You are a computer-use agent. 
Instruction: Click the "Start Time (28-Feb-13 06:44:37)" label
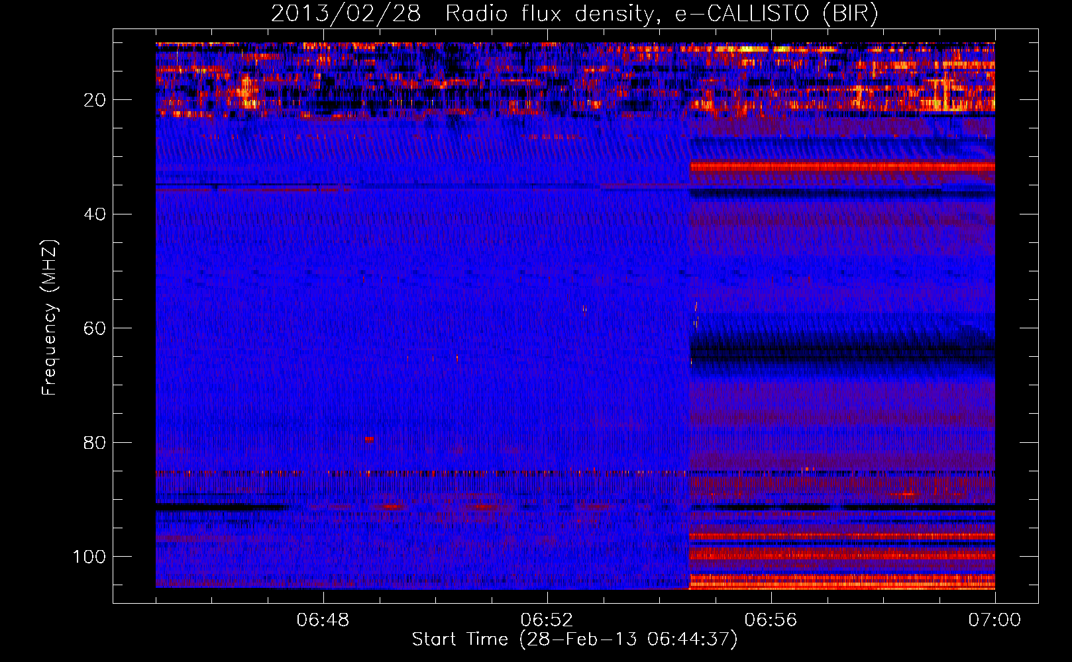pyautogui.click(x=574, y=639)
